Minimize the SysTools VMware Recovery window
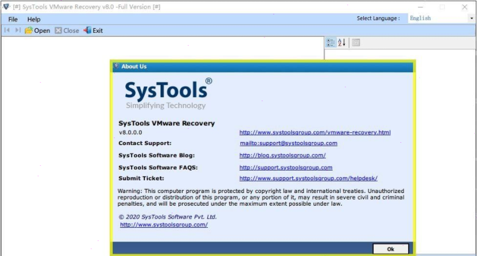This screenshot has width=477, height=256. (420, 7)
